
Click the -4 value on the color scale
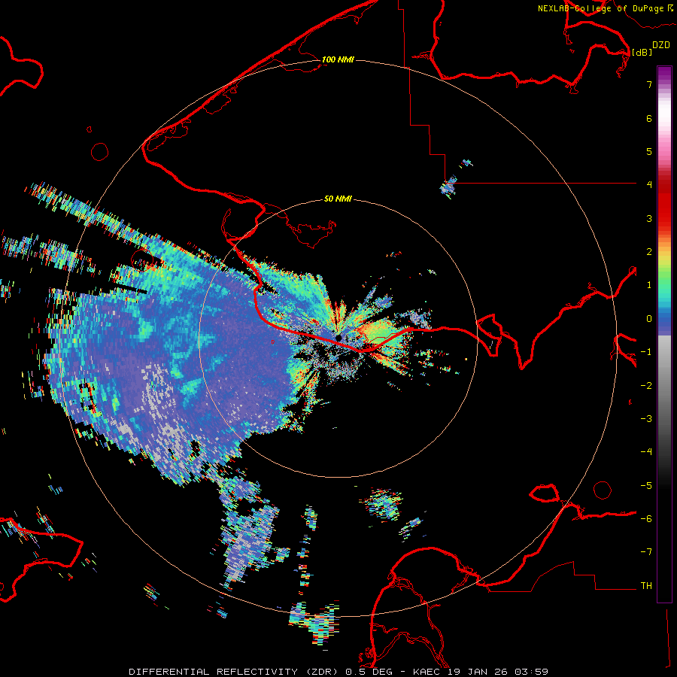tap(646, 452)
